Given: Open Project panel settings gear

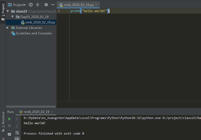Looking at the screenshot, I should pyautogui.click(x=46, y=5).
